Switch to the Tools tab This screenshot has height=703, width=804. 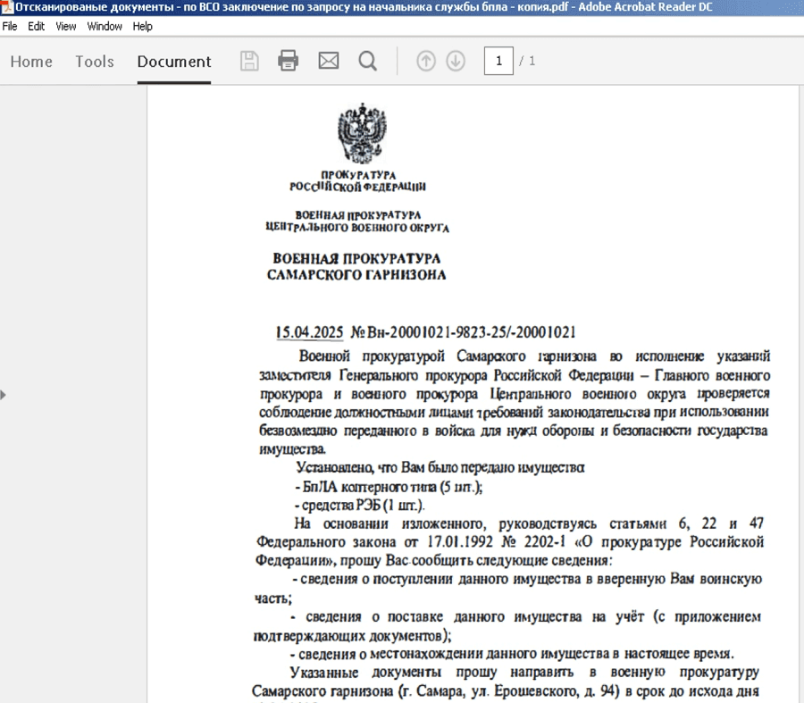(x=95, y=62)
